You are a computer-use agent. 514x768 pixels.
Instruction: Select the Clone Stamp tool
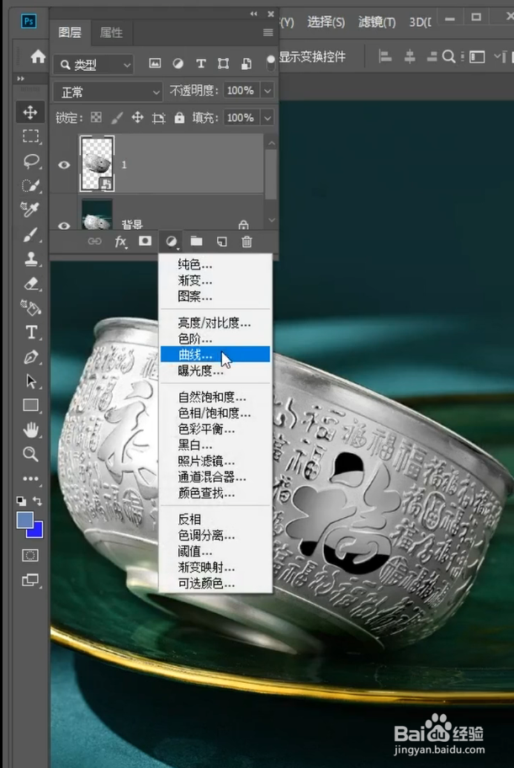click(x=30, y=259)
